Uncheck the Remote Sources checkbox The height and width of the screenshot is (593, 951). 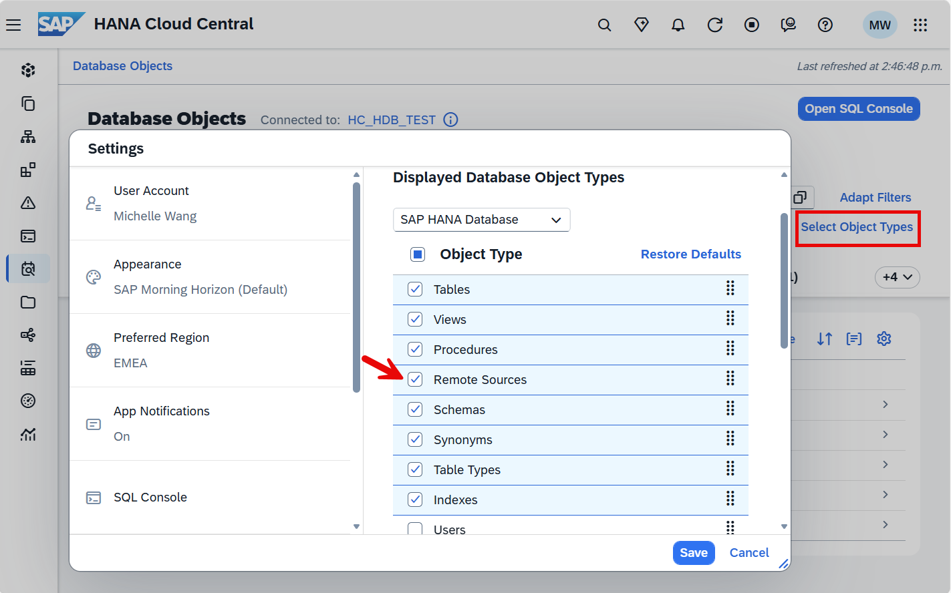pos(415,379)
